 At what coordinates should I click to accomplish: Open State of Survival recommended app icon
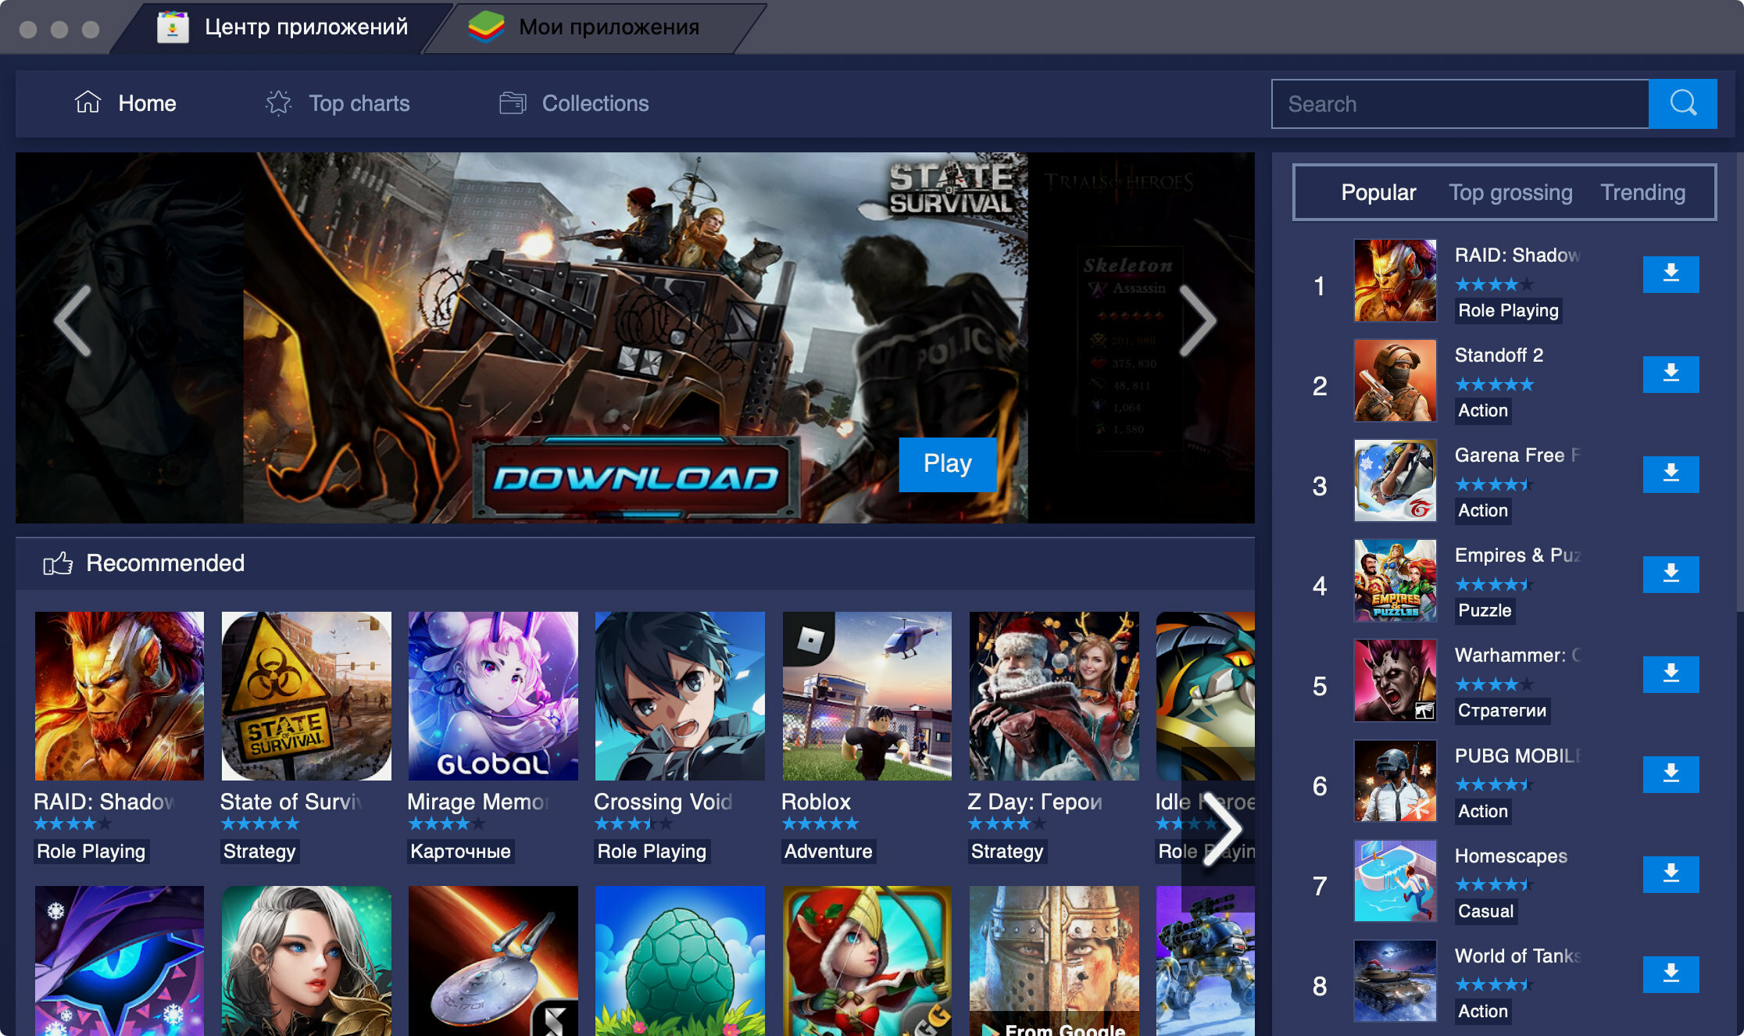pyautogui.click(x=306, y=695)
